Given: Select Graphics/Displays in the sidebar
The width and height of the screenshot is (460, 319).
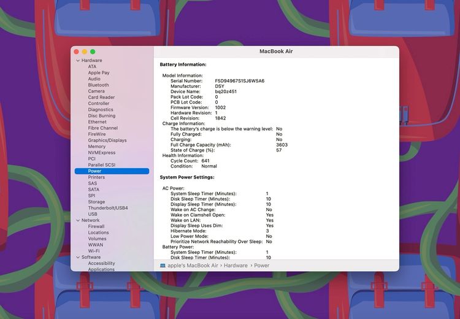Looking at the screenshot, I should [x=107, y=140].
